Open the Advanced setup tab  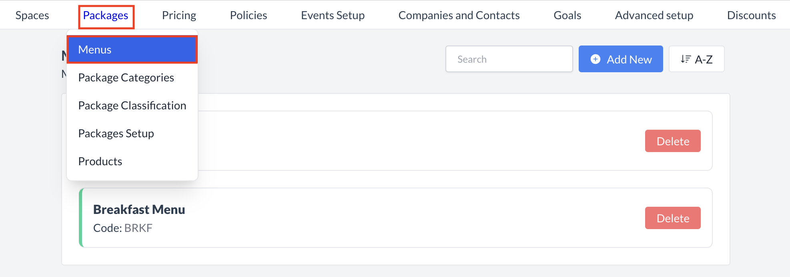click(x=654, y=15)
